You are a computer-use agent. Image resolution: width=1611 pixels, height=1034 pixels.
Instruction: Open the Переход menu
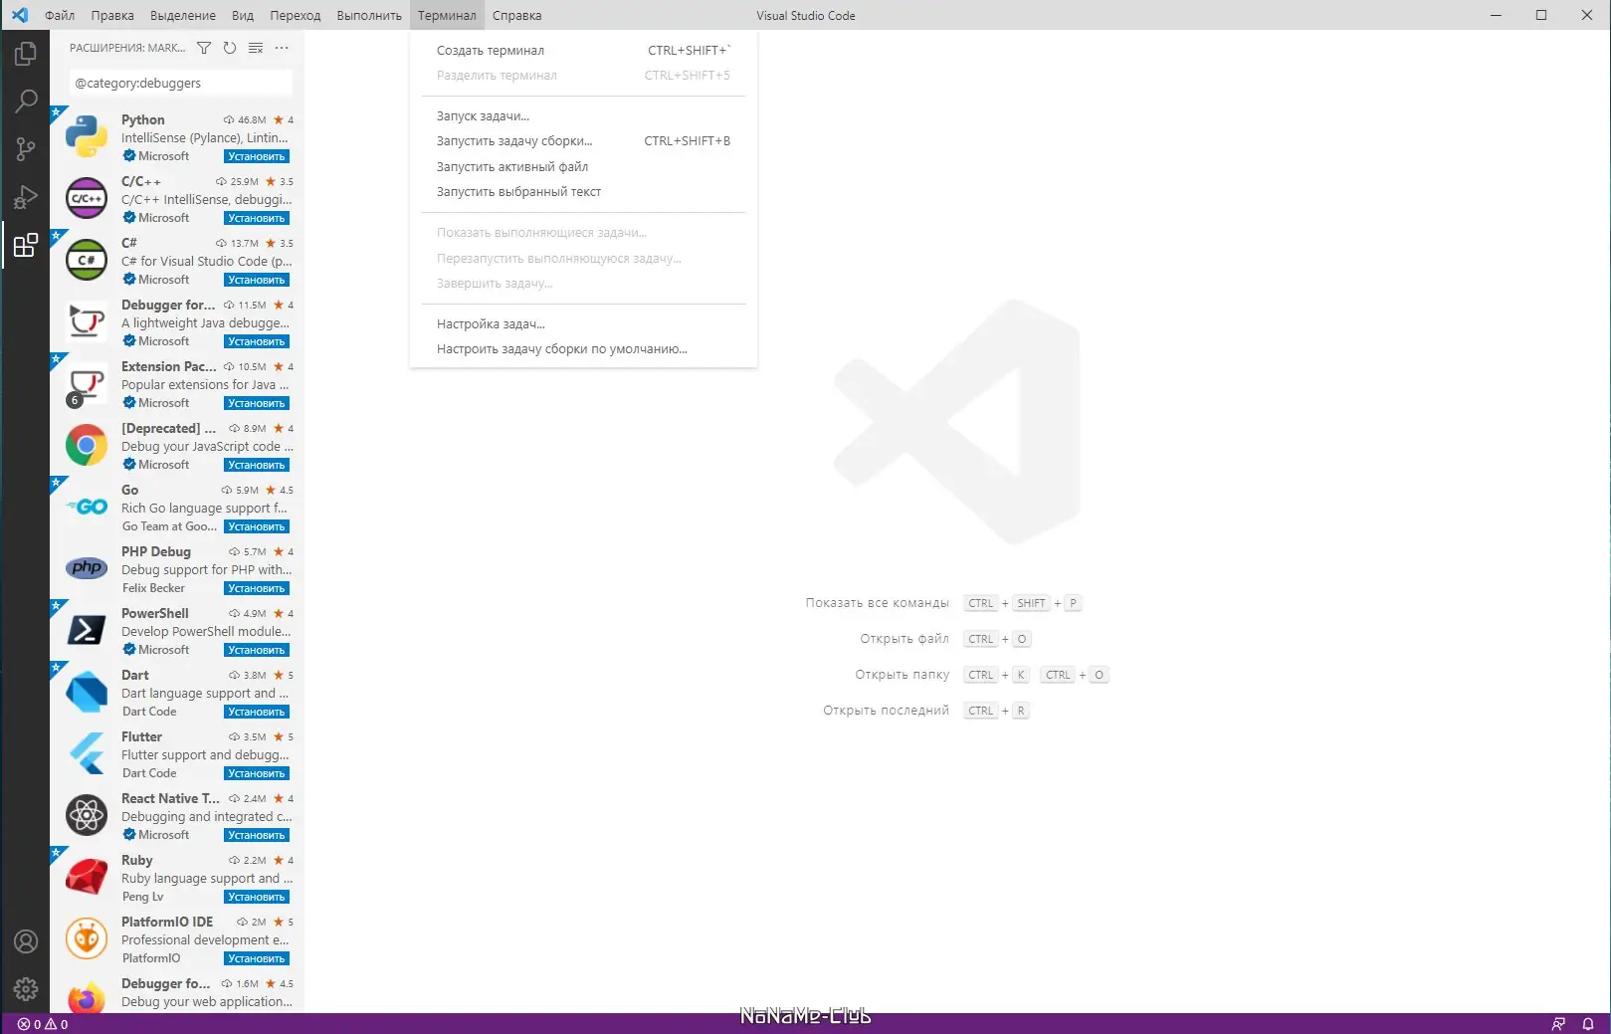[x=296, y=15]
